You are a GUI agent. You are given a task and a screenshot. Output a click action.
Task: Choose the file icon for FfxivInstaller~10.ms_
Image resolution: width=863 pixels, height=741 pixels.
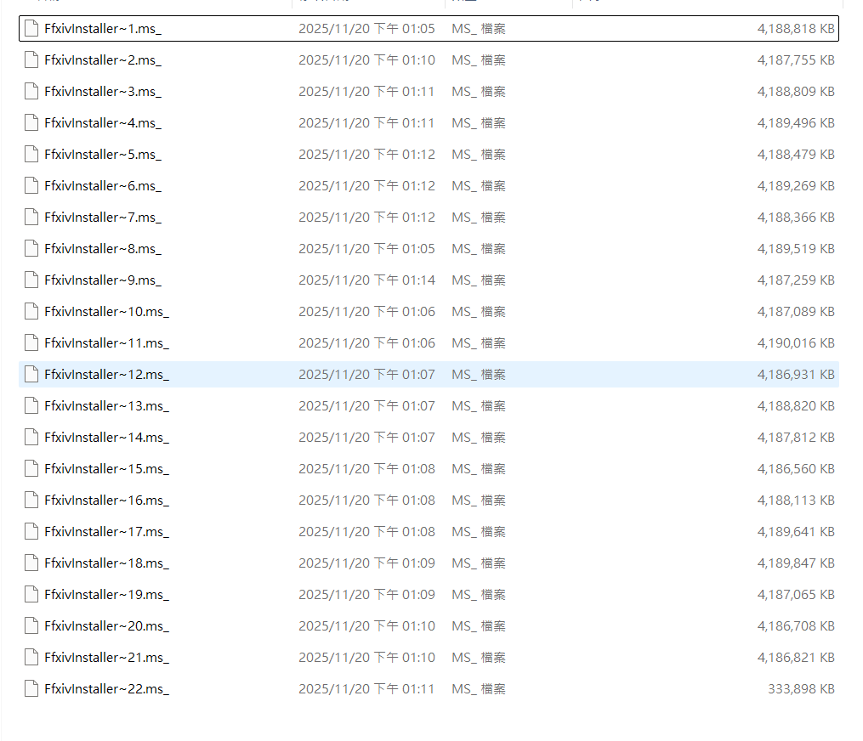[x=32, y=311]
